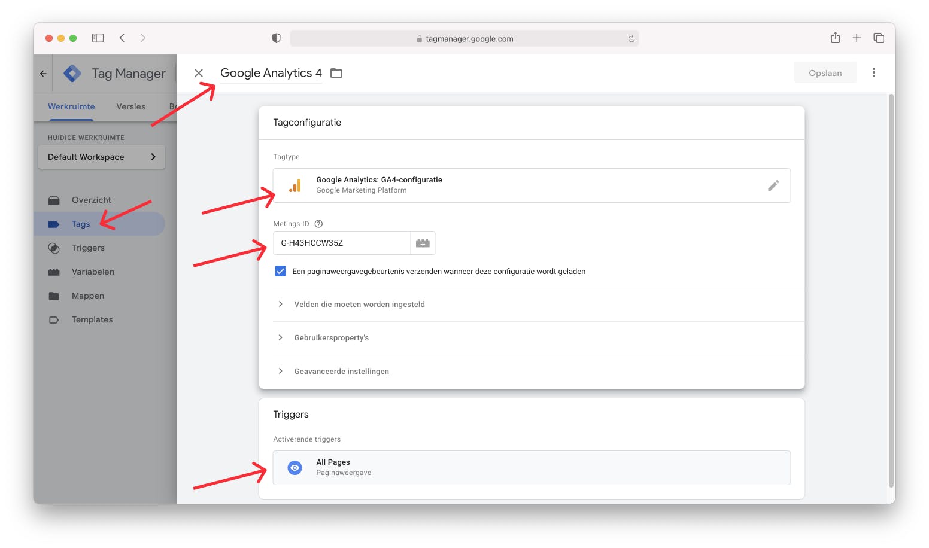Screen dimensions: 929x548
Task: Click the Overzicht sidebar icon
Action: 54,200
